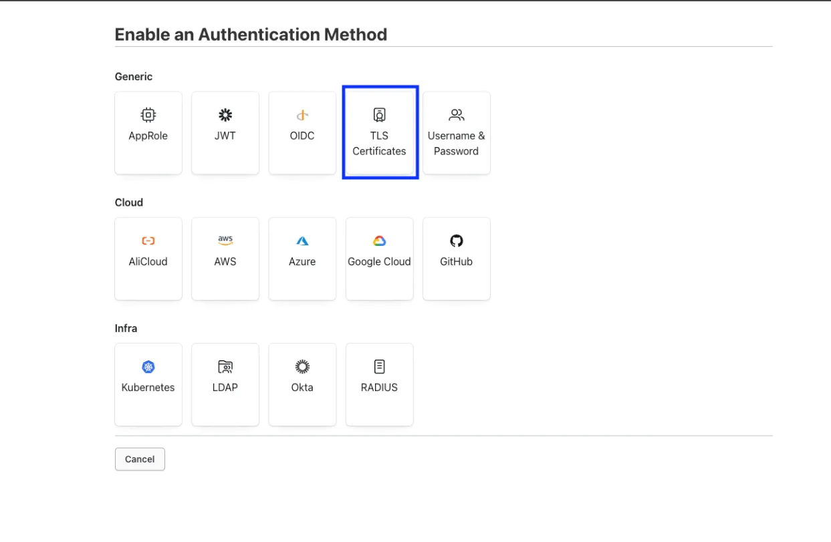Screen dimensions: 831x542
Task: Choose the Kubernetes wheel icon
Action: (148, 366)
